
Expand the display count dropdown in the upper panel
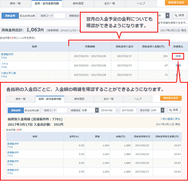click(168, 15)
